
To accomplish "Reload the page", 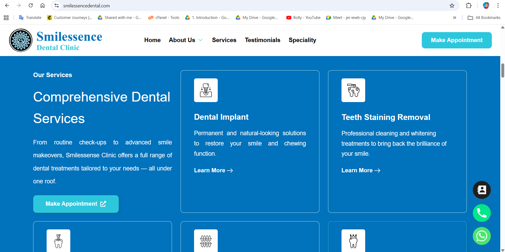I will pos(31,6).
